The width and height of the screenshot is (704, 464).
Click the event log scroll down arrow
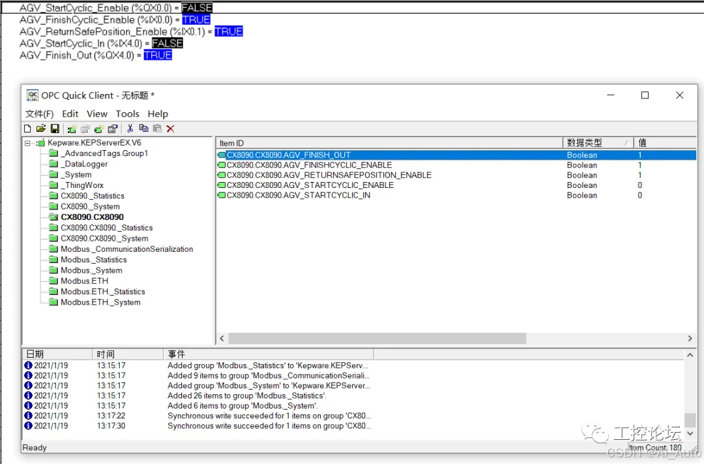click(x=690, y=433)
